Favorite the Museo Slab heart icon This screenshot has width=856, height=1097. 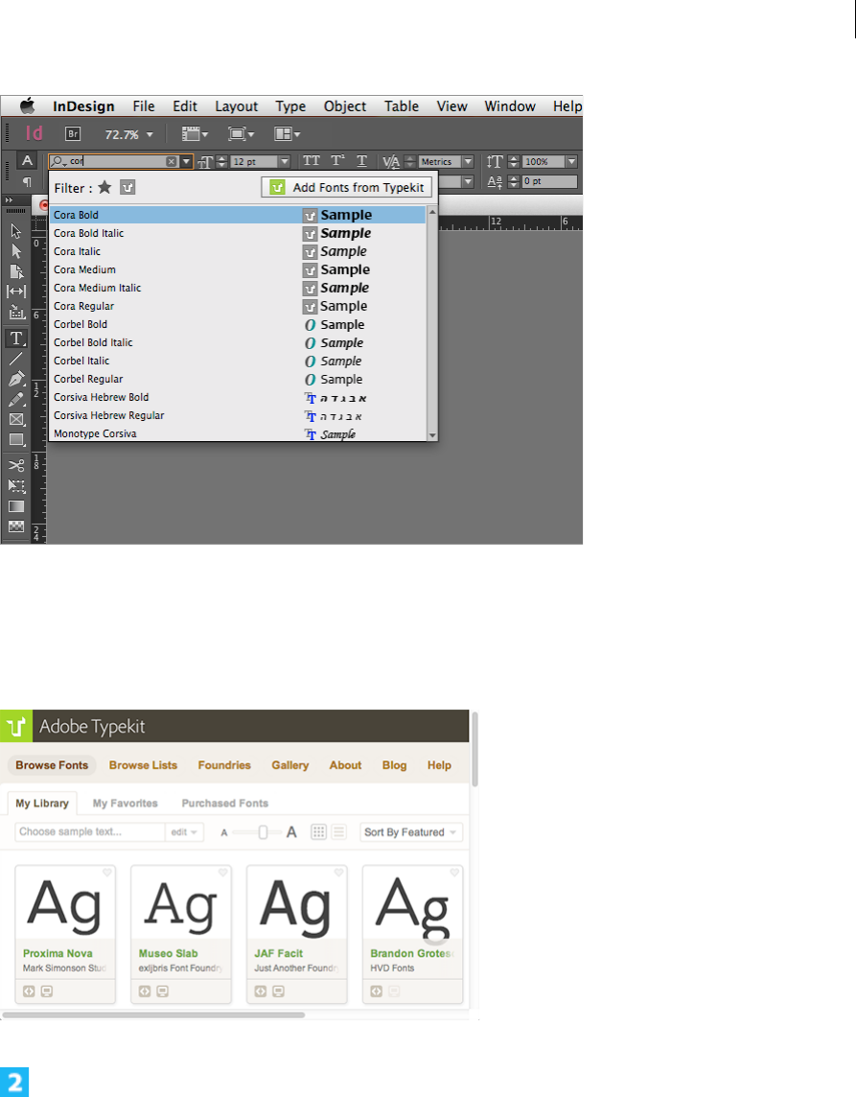click(x=223, y=873)
